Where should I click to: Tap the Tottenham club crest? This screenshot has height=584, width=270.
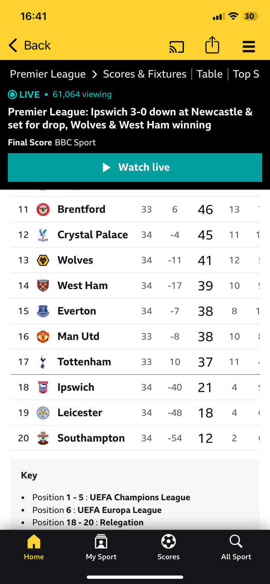43,362
